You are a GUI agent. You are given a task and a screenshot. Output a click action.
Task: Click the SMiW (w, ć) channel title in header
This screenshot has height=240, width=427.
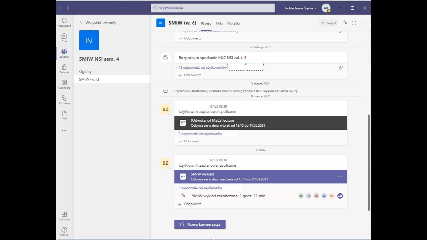click(x=182, y=23)
